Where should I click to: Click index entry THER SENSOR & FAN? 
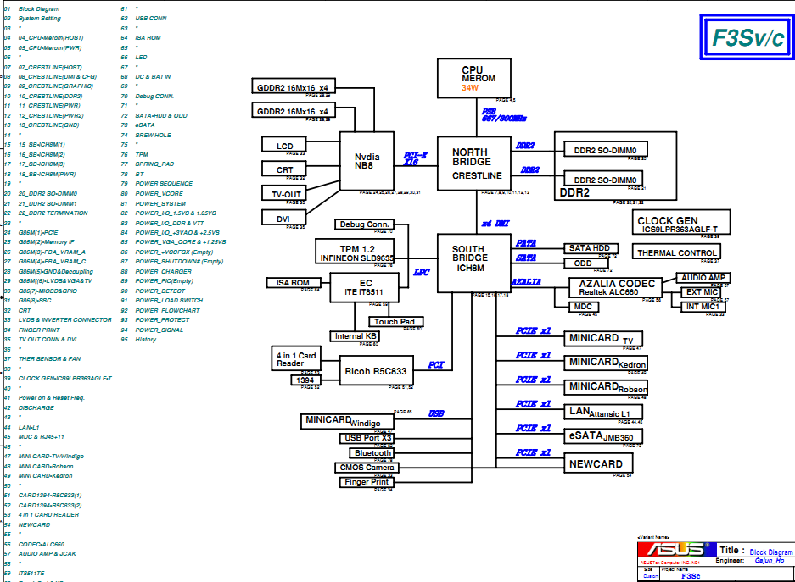(x=50, y=359)
